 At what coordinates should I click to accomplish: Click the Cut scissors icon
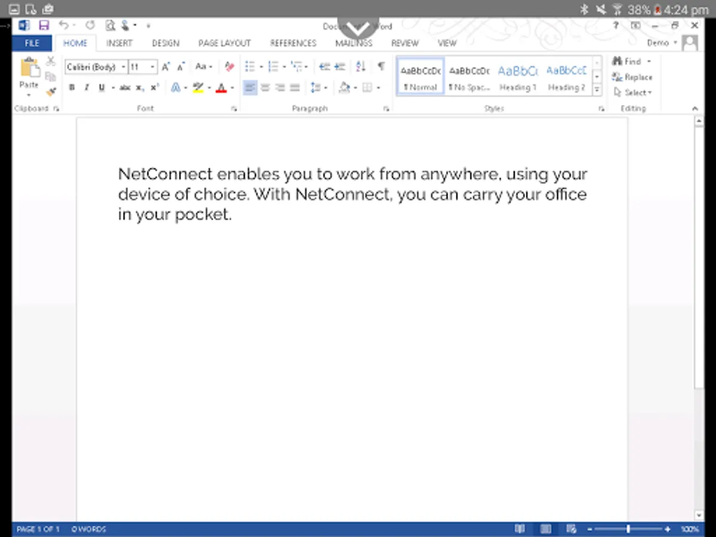click(x=51, y=61)
